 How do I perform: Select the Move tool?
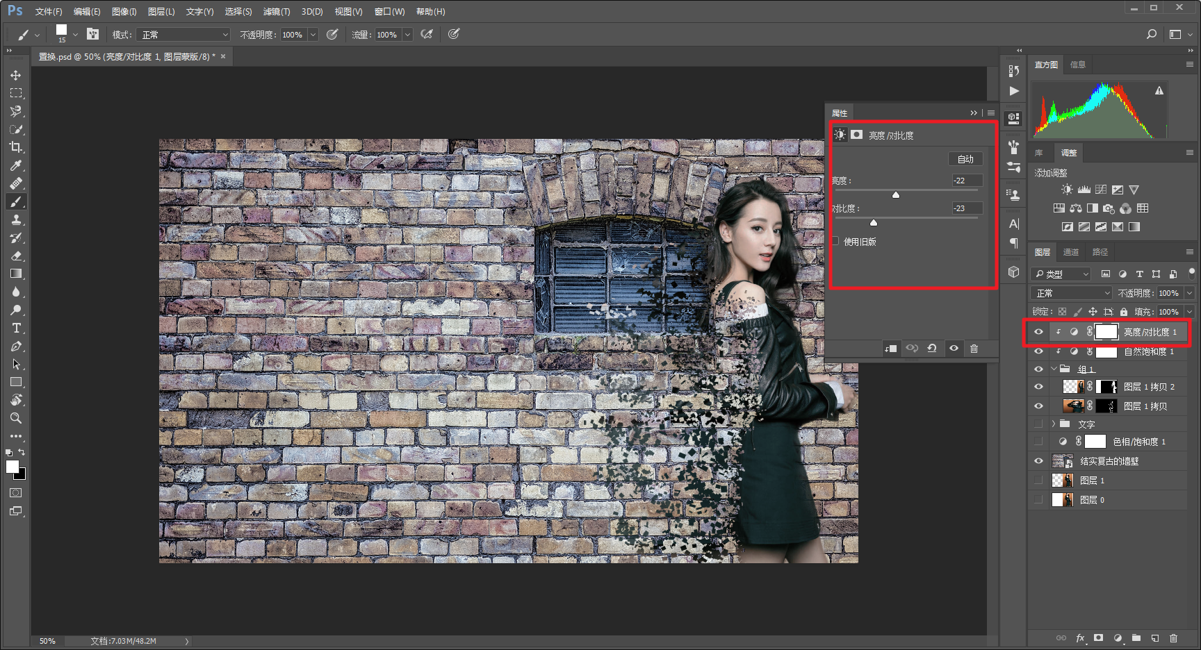click(x=15, y=75)
